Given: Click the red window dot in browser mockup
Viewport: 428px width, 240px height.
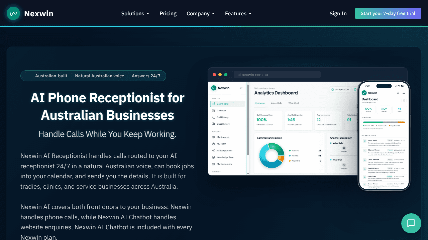Looking at the screenshot, I should [214, 75].
